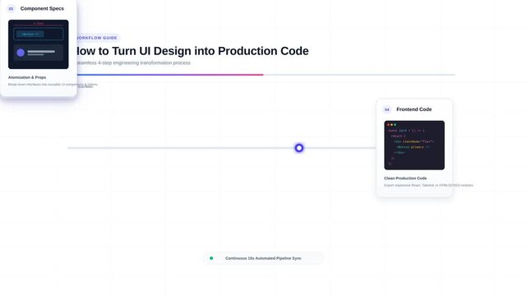Click the Atomization & Props heading
The height and width of the screenshot is (296, 527).
click(27, 77)
